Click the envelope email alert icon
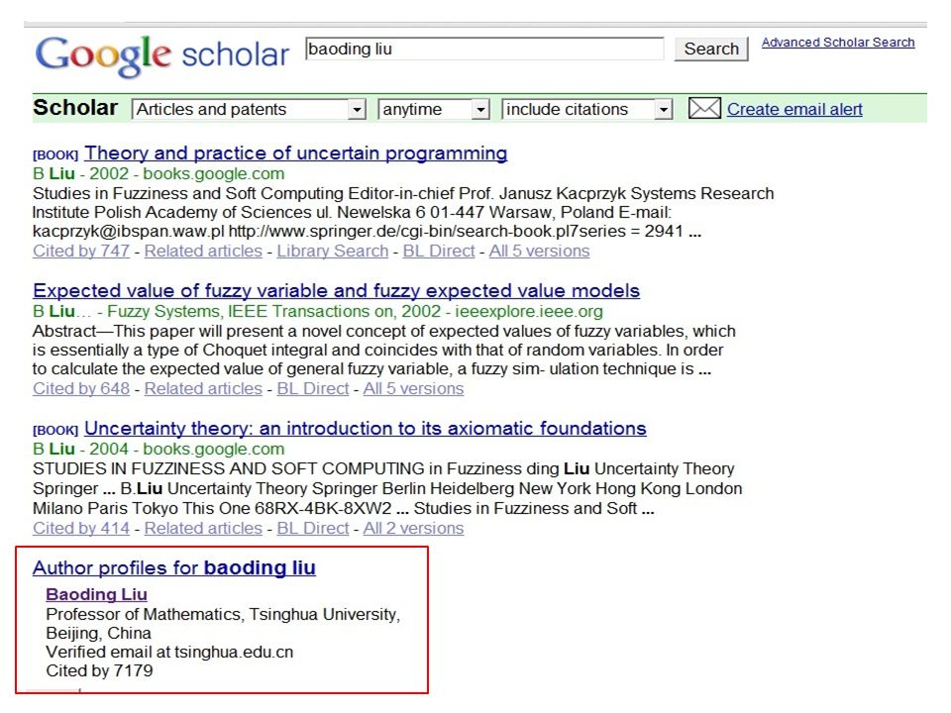 point(704,109)
